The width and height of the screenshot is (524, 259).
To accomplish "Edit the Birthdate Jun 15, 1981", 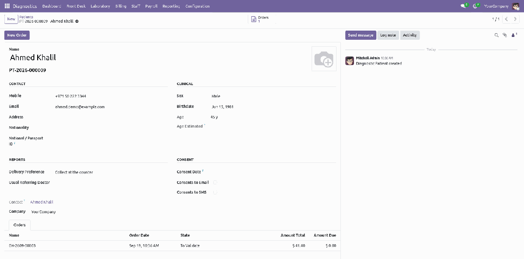I will (273, 107).
